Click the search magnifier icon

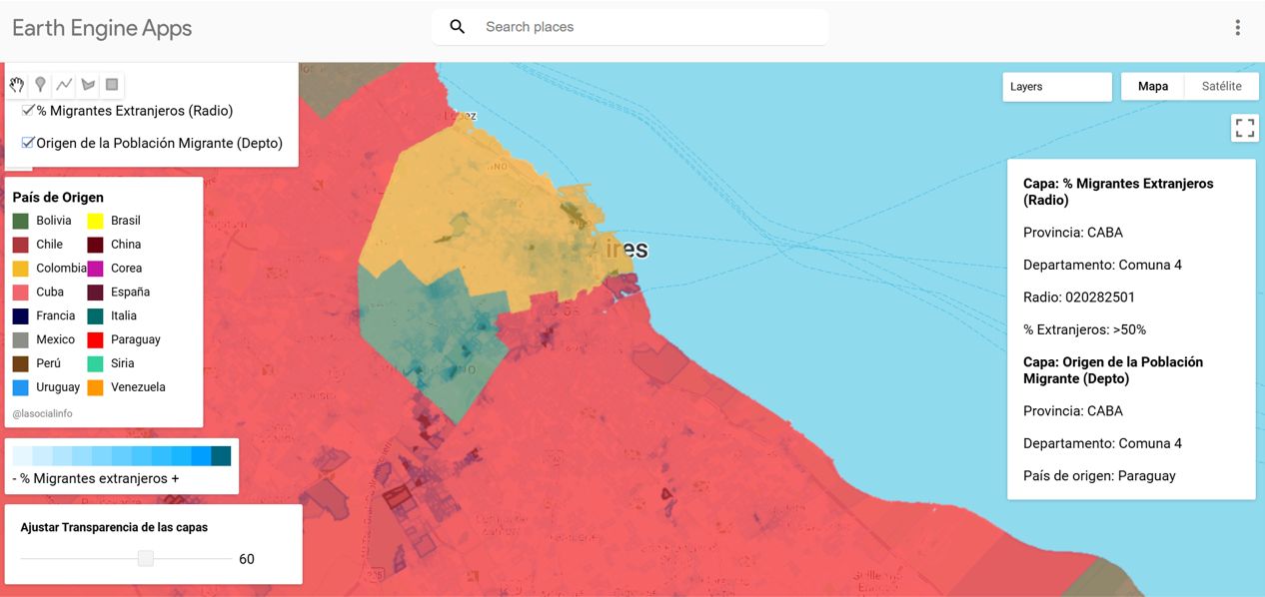pos(458,27)
